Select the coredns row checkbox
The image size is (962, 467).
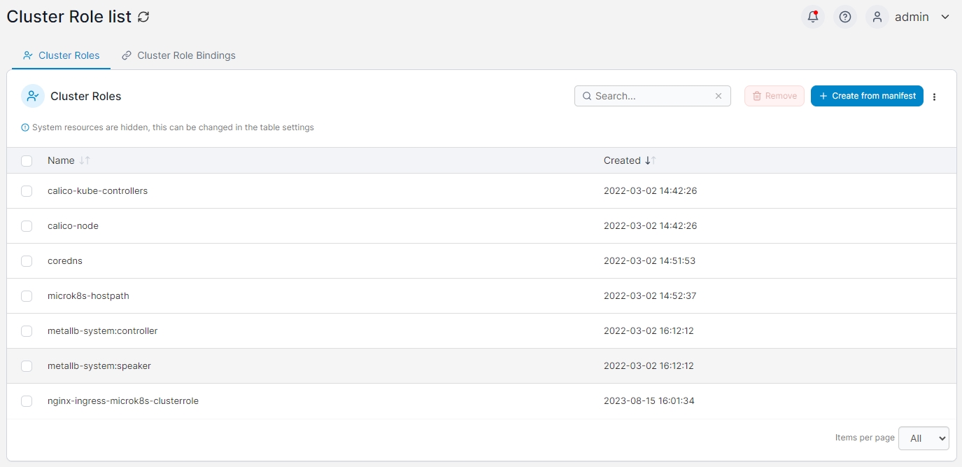[27, 261]
